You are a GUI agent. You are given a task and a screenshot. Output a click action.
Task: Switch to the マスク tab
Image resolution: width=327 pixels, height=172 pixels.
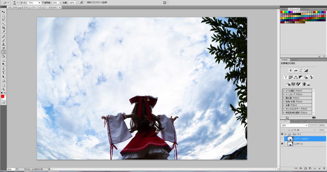pos(294,60)
